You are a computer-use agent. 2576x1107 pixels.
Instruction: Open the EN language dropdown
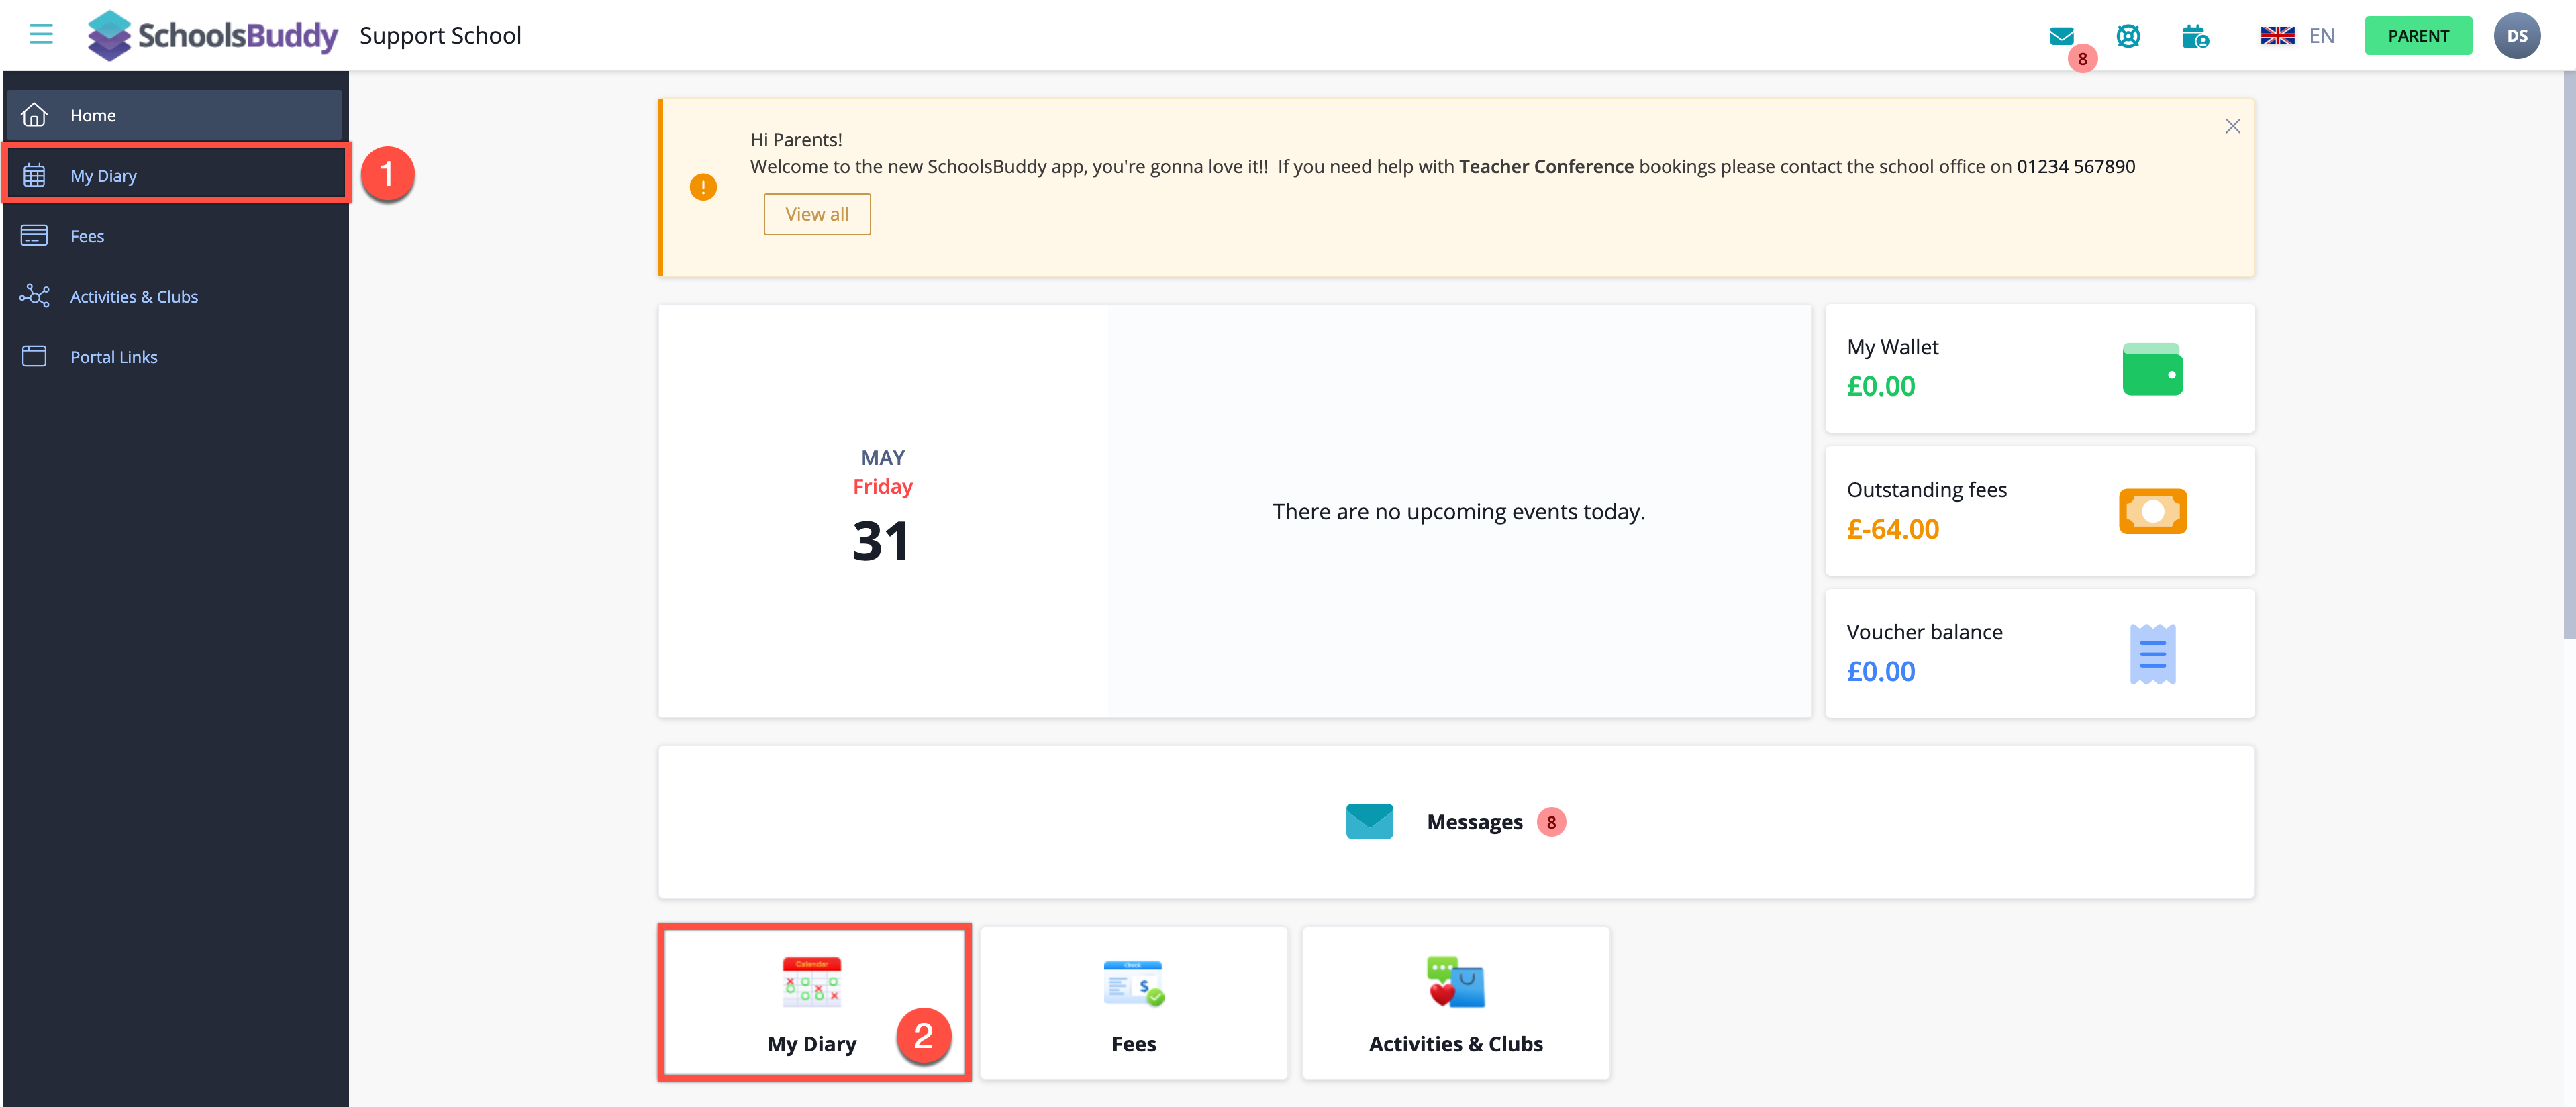[x=2297, y=36]
